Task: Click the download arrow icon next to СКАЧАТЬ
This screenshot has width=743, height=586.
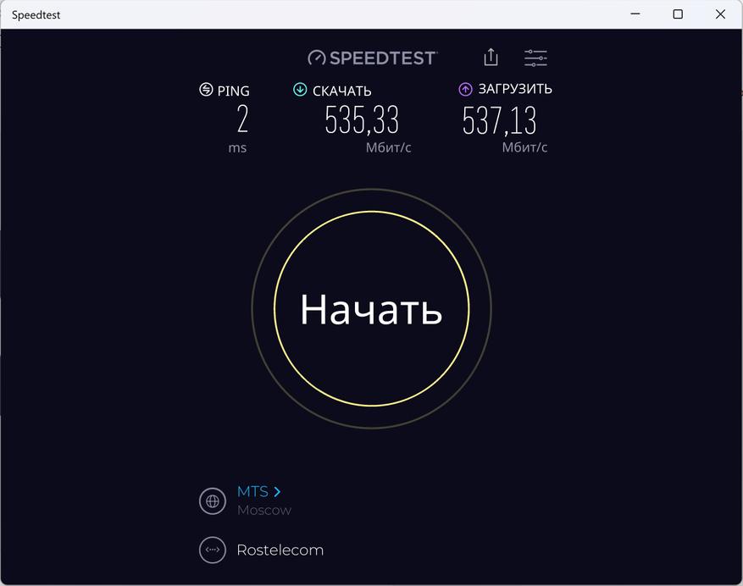Action: (300, 89)
